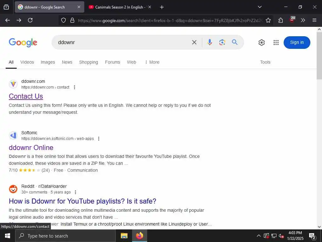The width and height of the screenshot is (322, 242).
Task: Click the Reddit result favicon
Action: (x=13, y=189)
